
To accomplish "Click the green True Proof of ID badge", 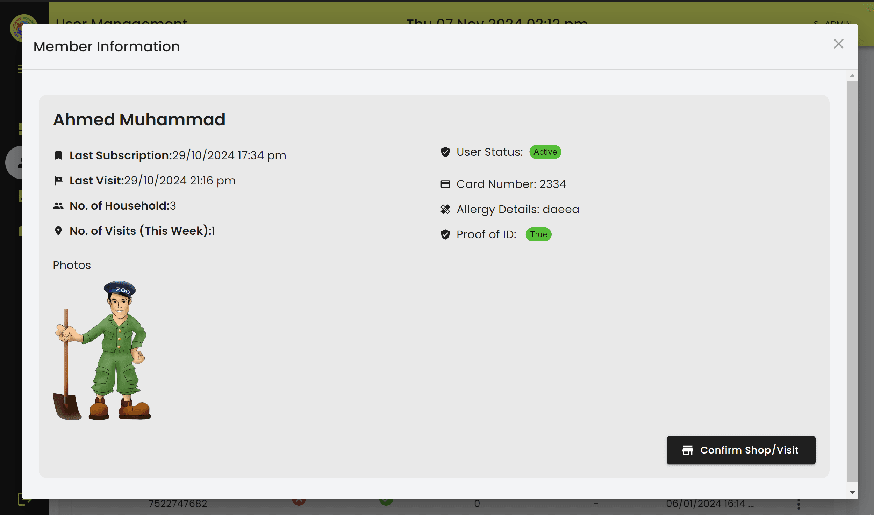I will pos(538,234).
